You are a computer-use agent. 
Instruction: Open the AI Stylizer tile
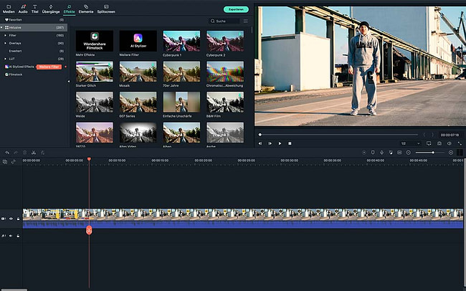(138, 41)
